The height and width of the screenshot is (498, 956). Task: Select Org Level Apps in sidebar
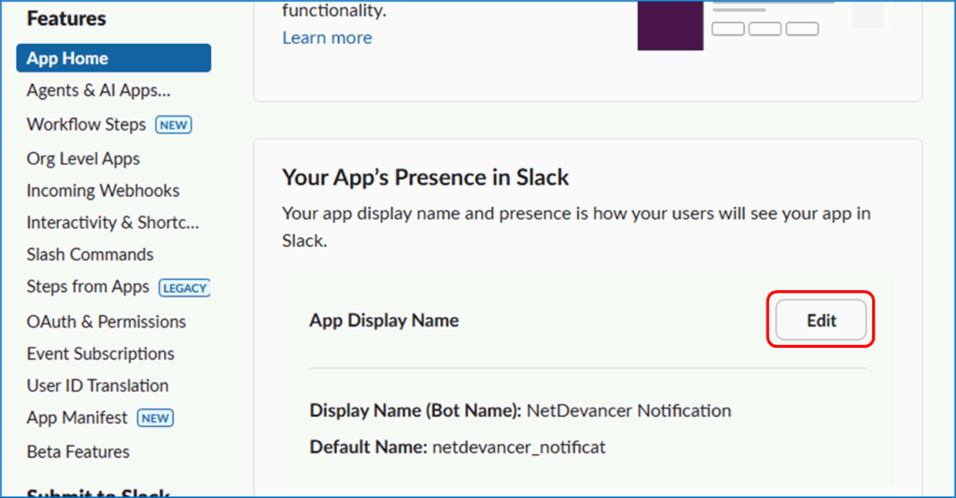(x=83, y=159)
